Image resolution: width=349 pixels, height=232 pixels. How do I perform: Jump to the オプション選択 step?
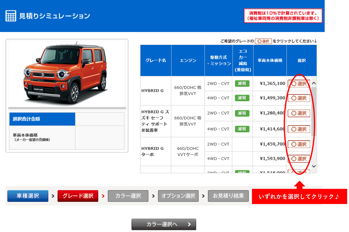point(178,196)
